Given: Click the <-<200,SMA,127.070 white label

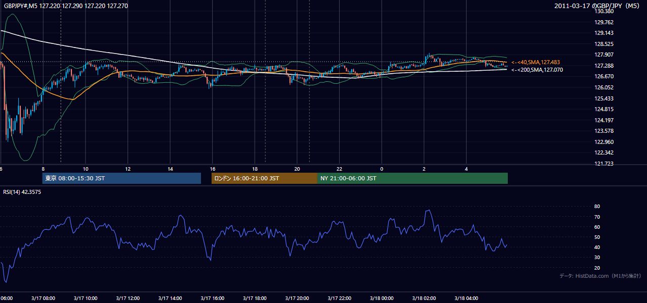Looking at the screenshot, I should pyautogui.click(x=537, y=70).
